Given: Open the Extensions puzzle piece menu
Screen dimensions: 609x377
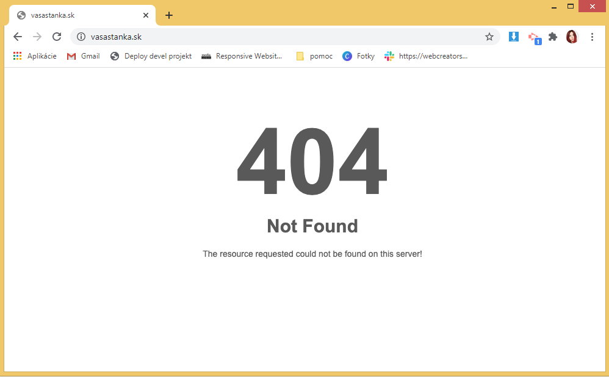Looking at the screenshot, I should tap(552, 37).
